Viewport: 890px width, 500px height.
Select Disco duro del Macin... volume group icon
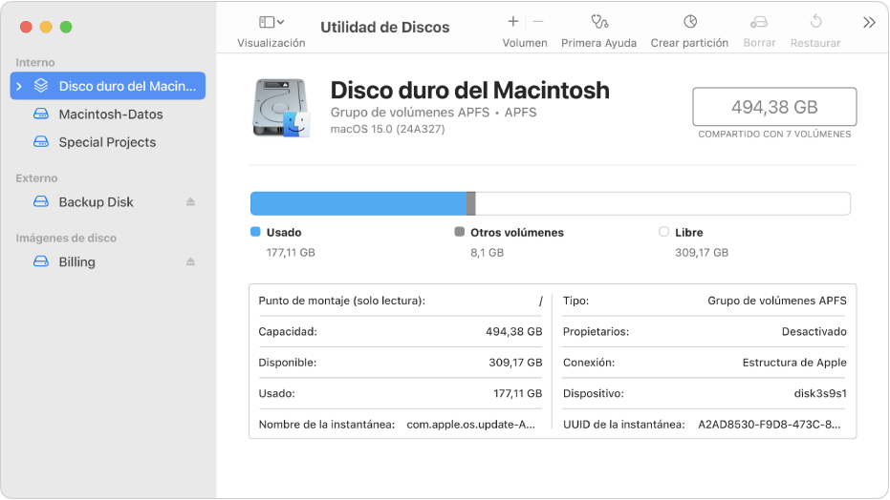click(x=41, y=86)
